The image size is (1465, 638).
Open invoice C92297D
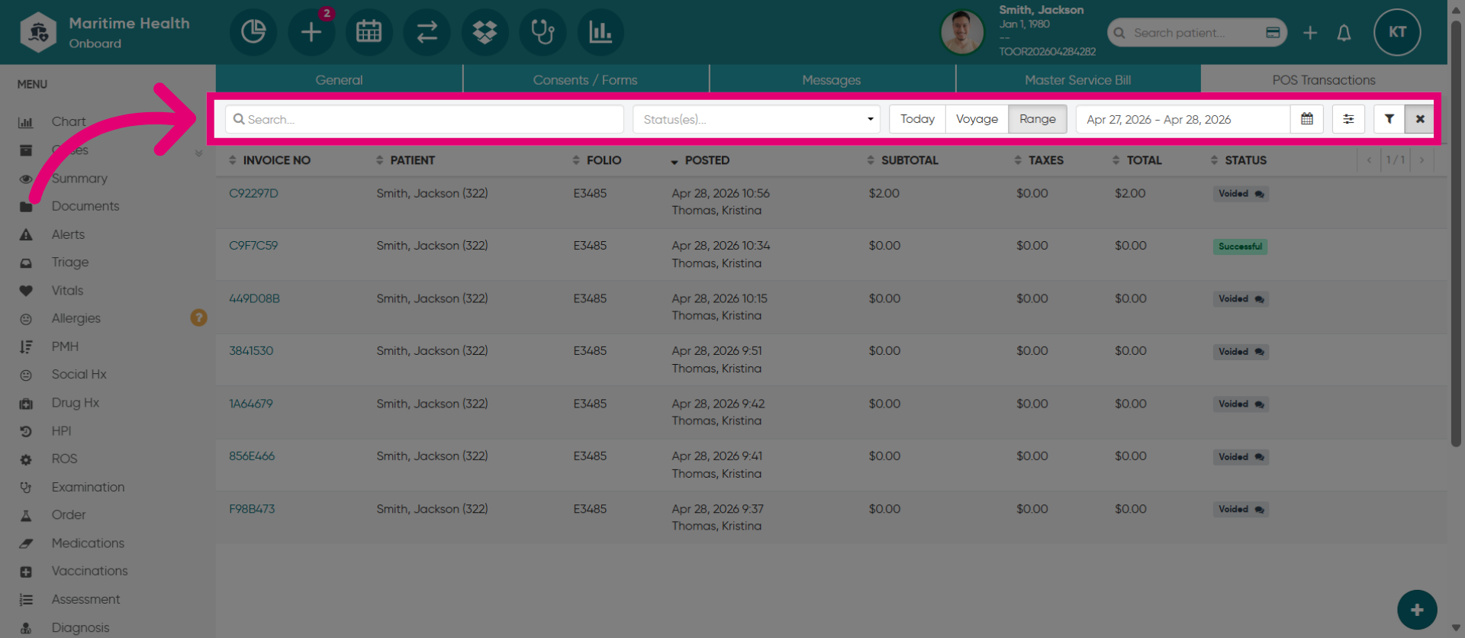[x=253, y=193]
